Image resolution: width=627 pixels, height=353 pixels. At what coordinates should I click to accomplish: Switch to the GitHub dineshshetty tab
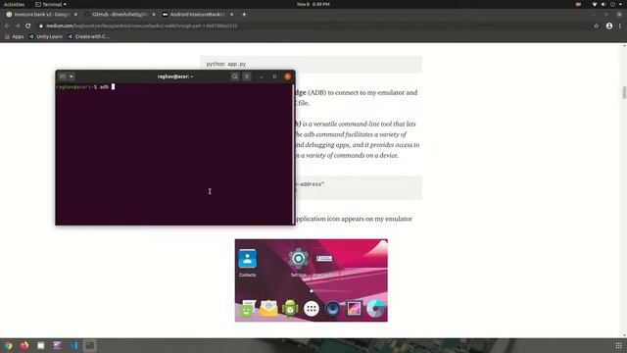(120, 15)
